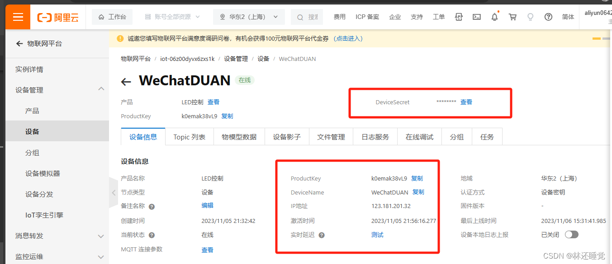Image resolution: width=612 pixels, height=264 pixels.
Task: Open 实例详情 in sidebar
Action: pos(29,69)
